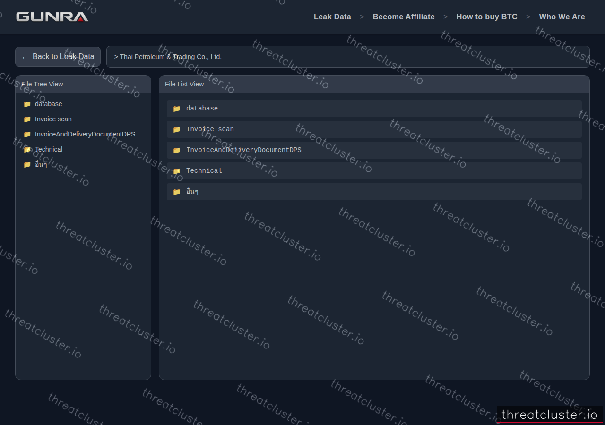Open Technical row in File List View
This screenshot has height=425, width=605.
tap(374, 171)
